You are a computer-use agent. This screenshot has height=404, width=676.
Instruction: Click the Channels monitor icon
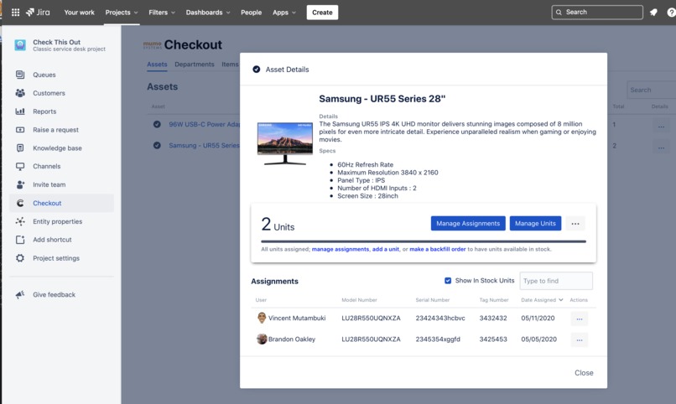coord(20,166)
